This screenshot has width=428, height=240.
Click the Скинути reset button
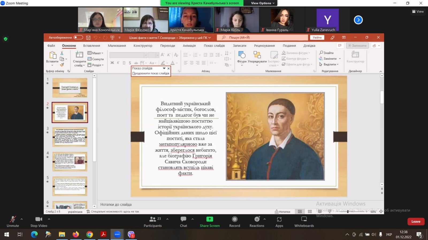pyautogui.click(x=96, y=59)
